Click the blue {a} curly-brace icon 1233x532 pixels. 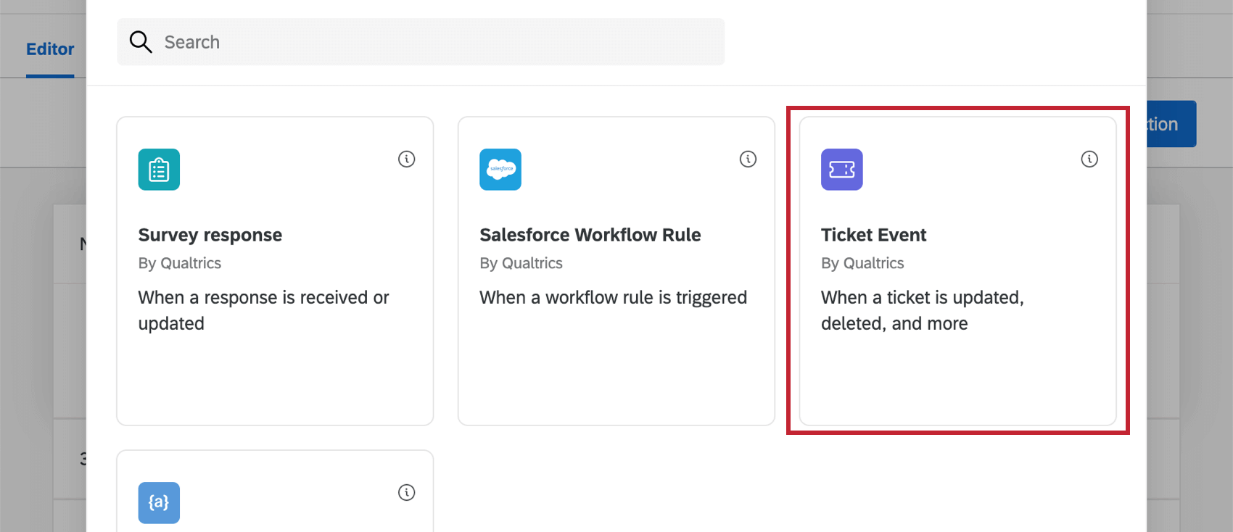click(x=159, y=502)
